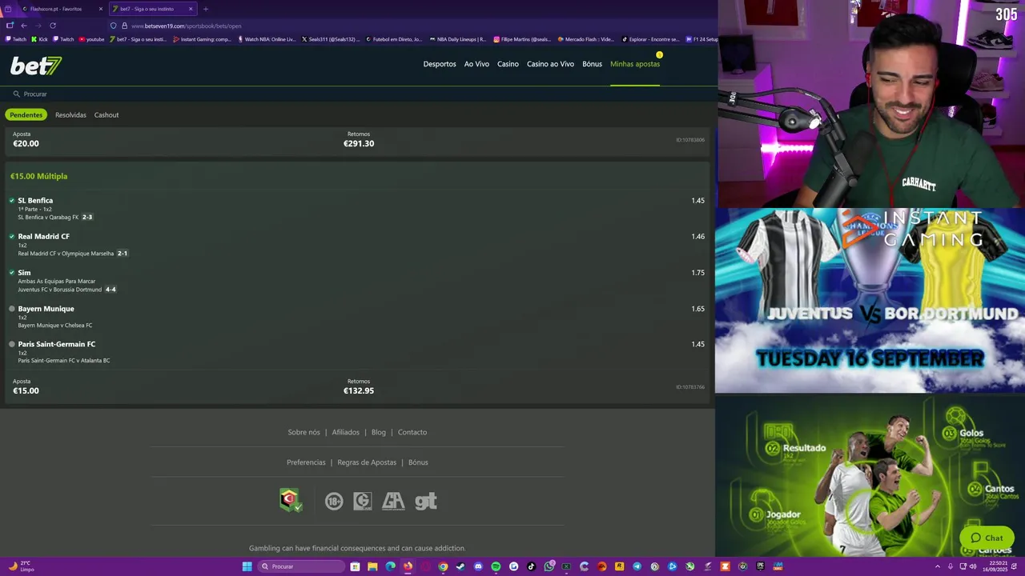Open WhatsApp from the taskbar
This screenshot has height=576, width=1025.
click(549, 566)
